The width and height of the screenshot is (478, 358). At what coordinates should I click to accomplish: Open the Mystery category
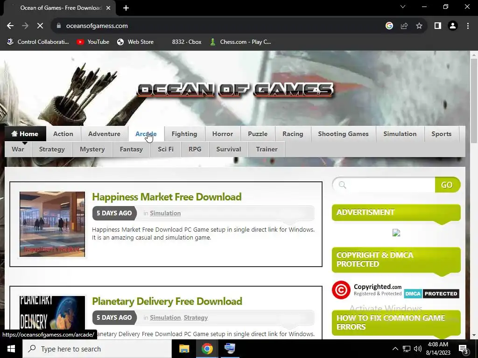click(92, 149)
